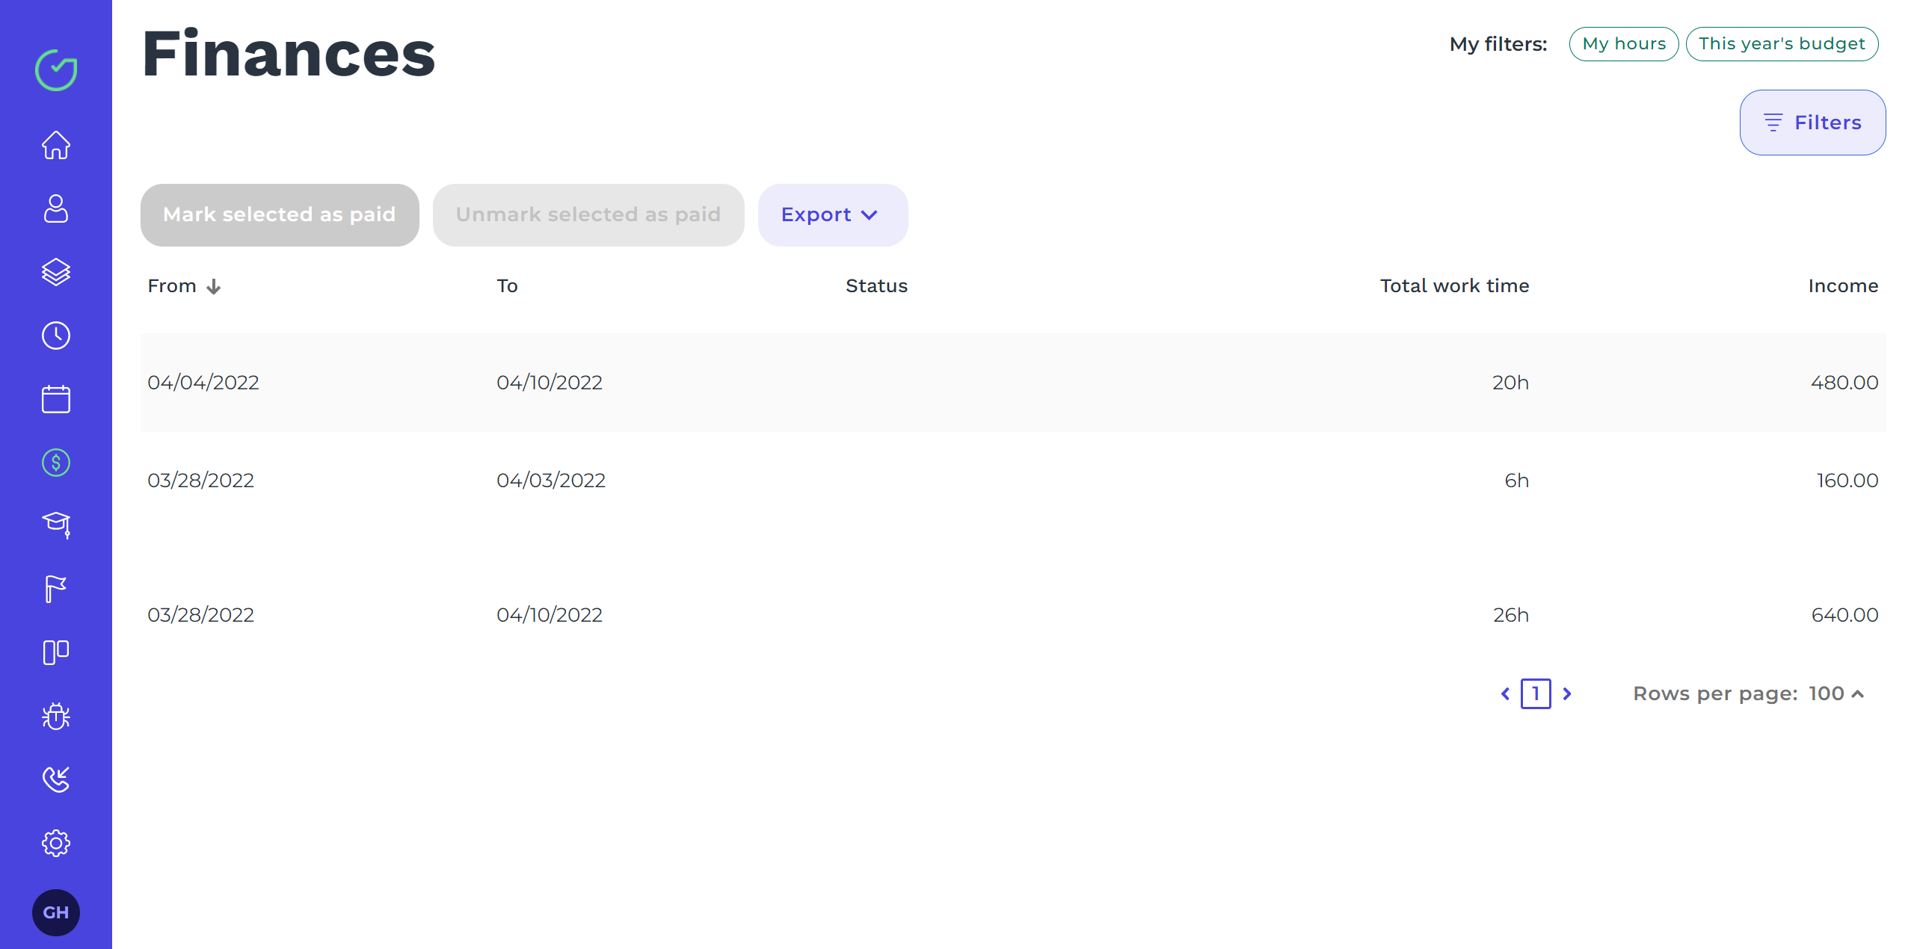This screenshot has height=949, width=1914.
Task: Click the flag icon in sidebar
Action: point(56,589)
